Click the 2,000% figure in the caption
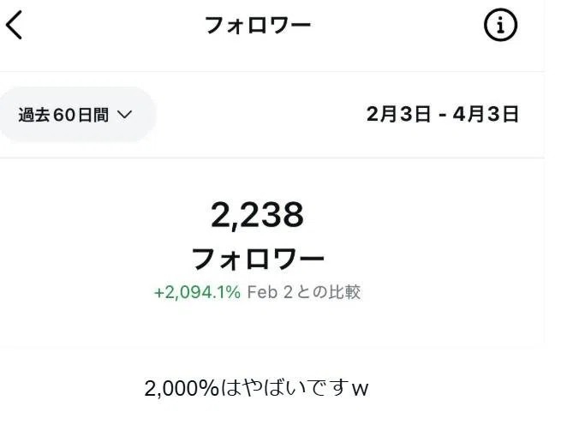 click(x=182, y=389)
